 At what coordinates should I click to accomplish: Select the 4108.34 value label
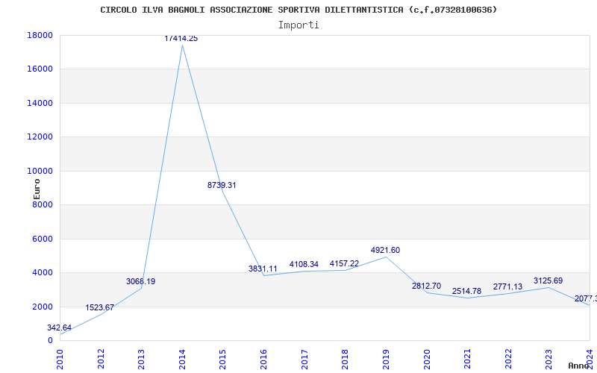point(304,264)
